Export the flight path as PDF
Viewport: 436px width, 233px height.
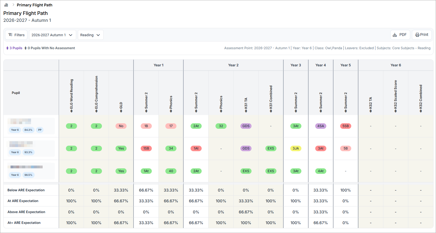[400, 35]
